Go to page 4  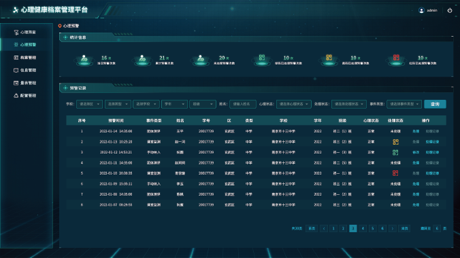(363, 228)
